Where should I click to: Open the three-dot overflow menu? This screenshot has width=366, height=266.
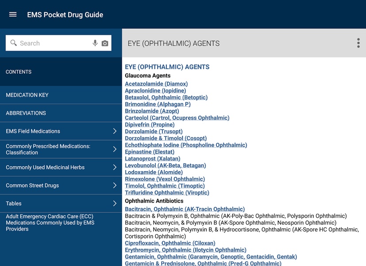[358, 43]
